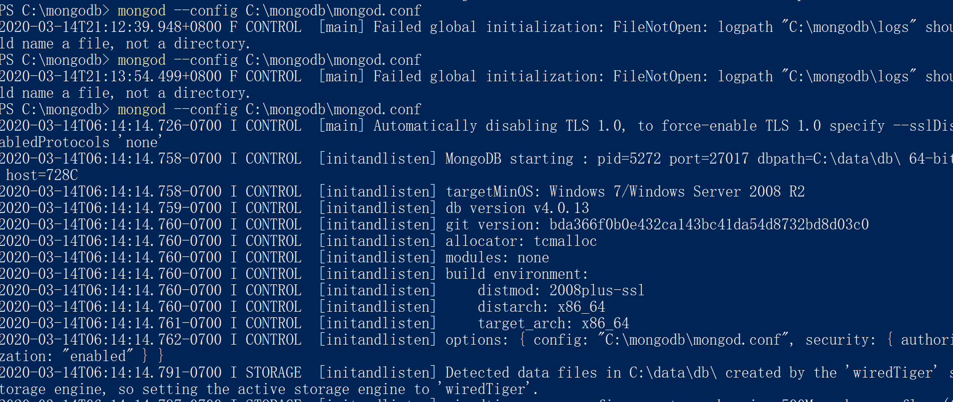This screenshot has width=953, height=402.
Task: Click the 'build environment:' line
Action: click(x=517, y=274)
